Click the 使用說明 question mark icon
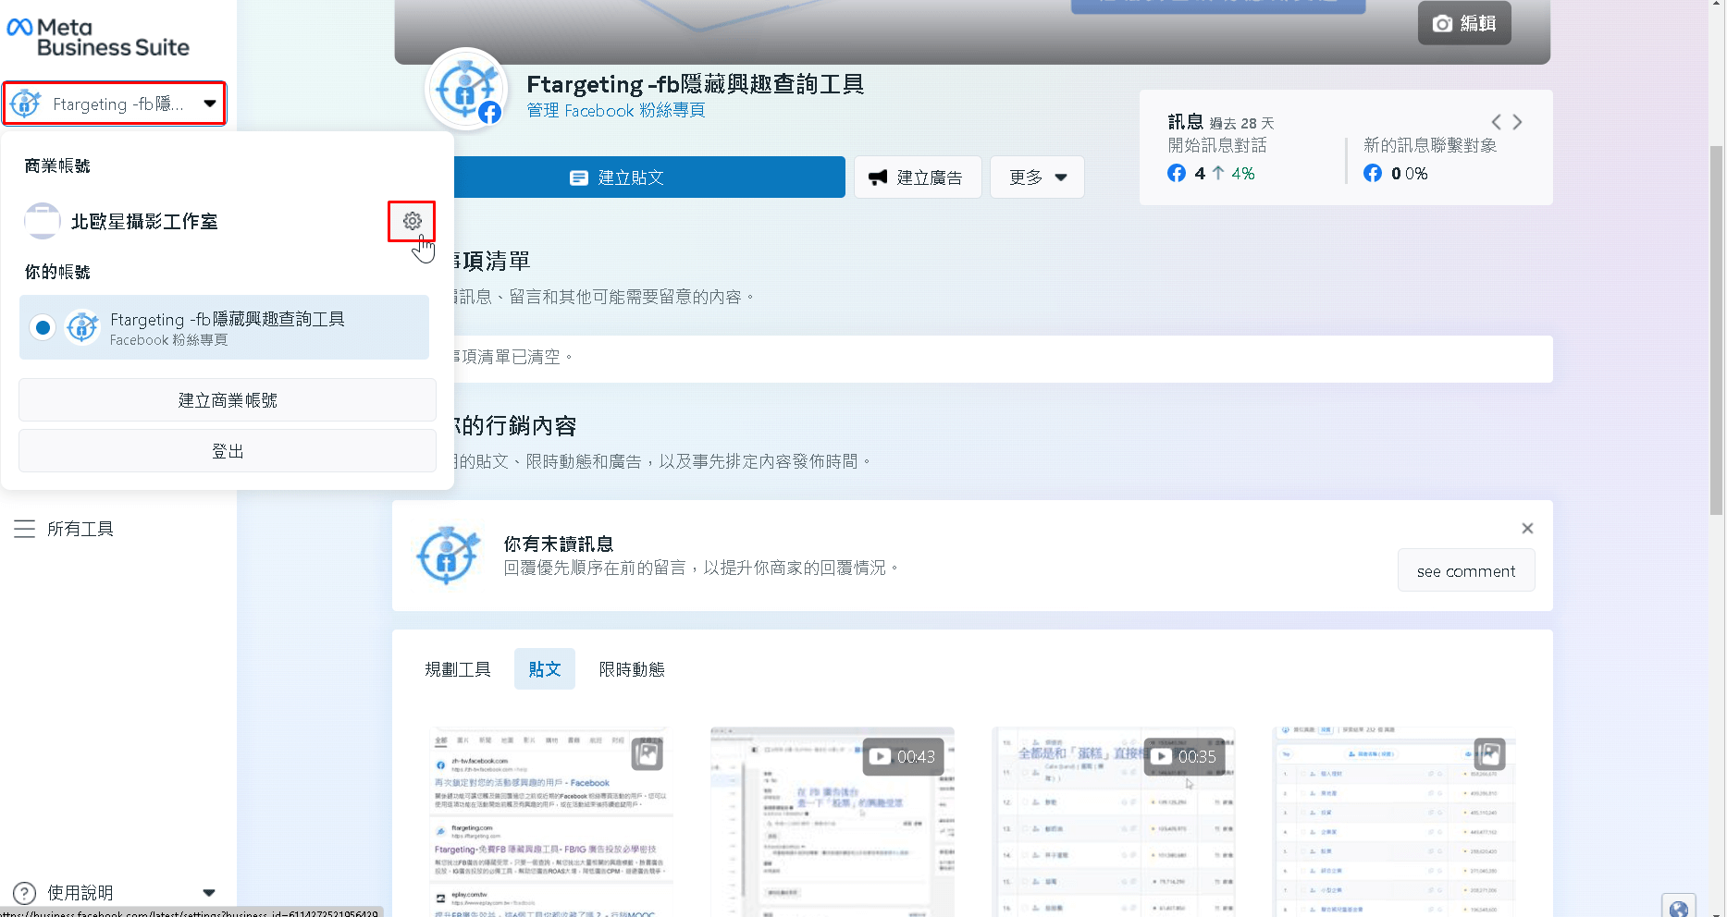Viewport: 1727px width, 917px height. click(x=25, y=893)
